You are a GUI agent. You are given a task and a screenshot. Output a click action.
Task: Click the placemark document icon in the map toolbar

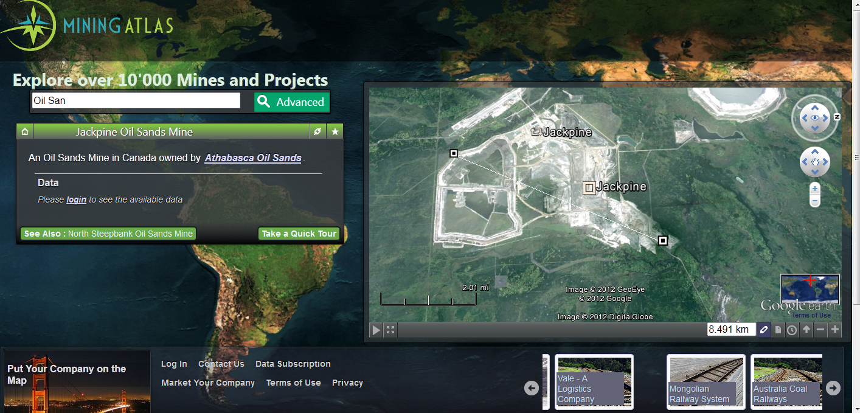[778, 330]
